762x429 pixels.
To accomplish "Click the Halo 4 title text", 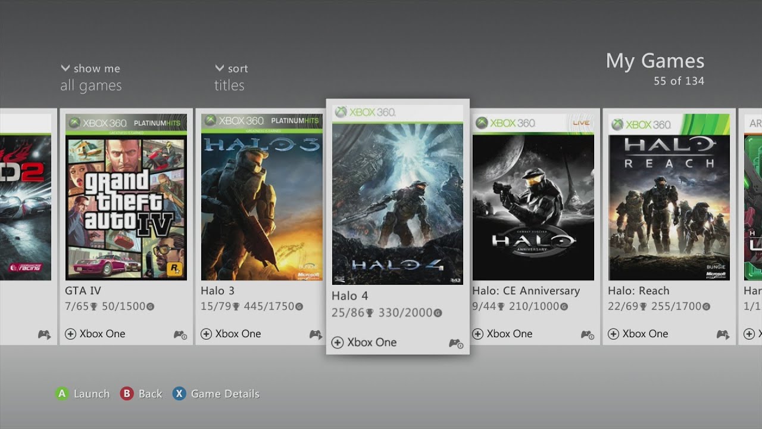I will click(350, 296).
